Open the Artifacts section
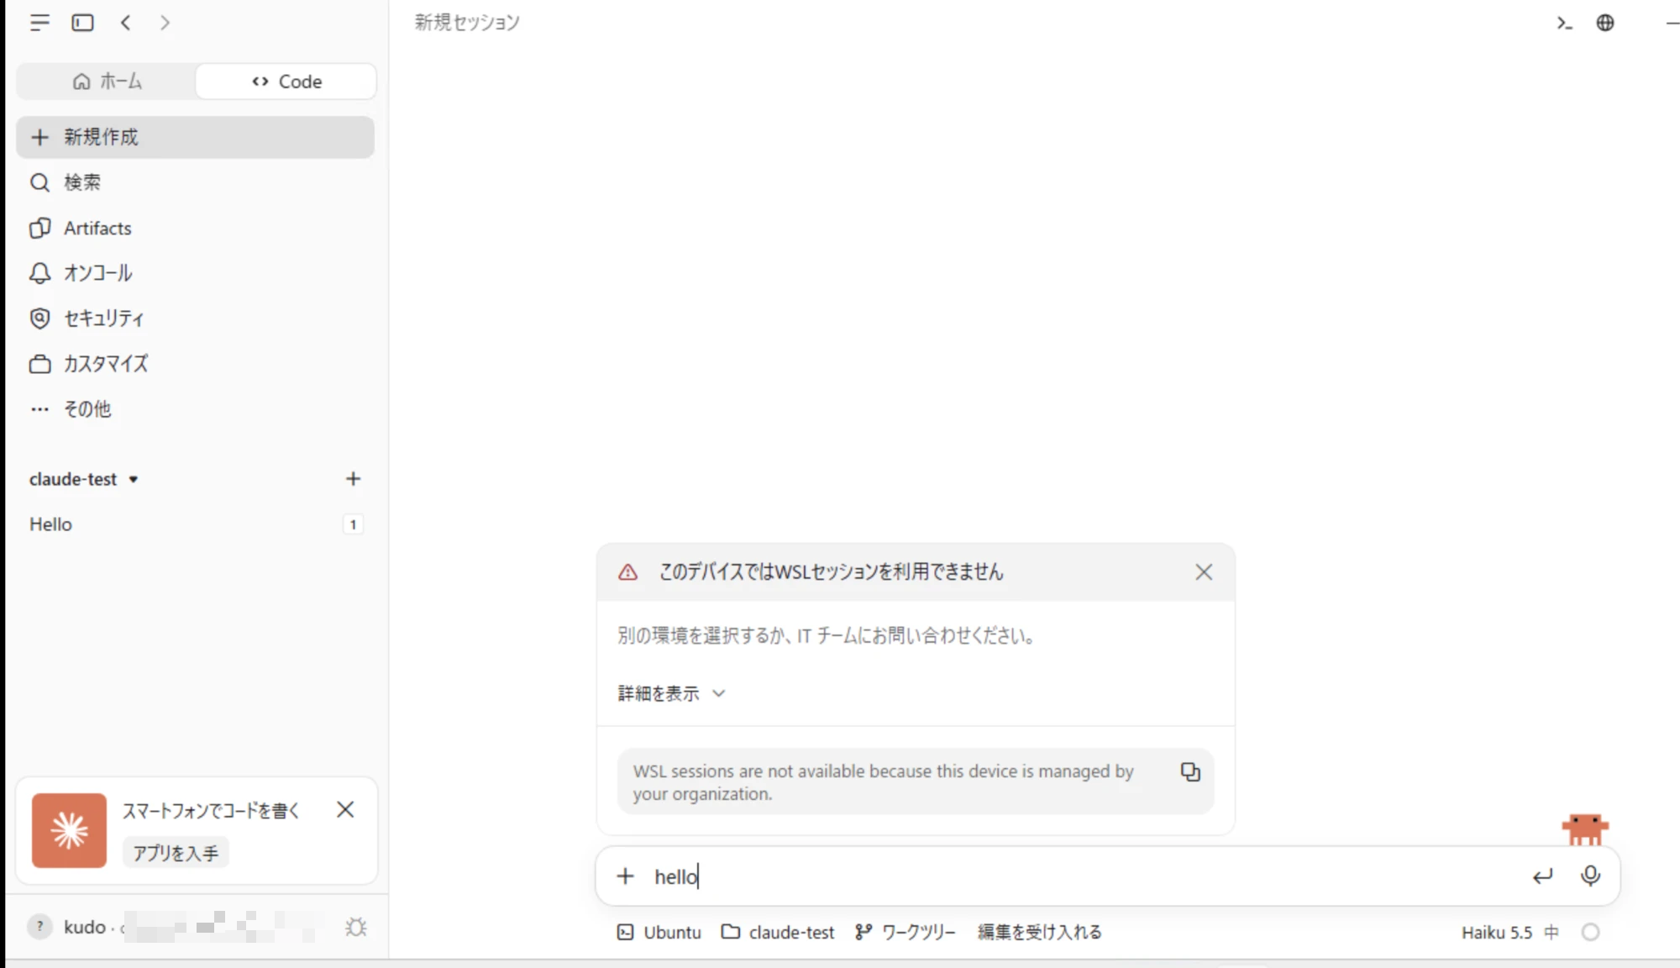 point(195,228)
